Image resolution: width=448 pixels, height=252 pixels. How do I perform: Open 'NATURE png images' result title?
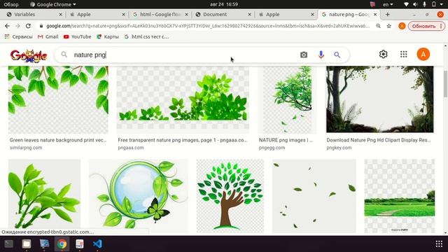tap(286, 140)
